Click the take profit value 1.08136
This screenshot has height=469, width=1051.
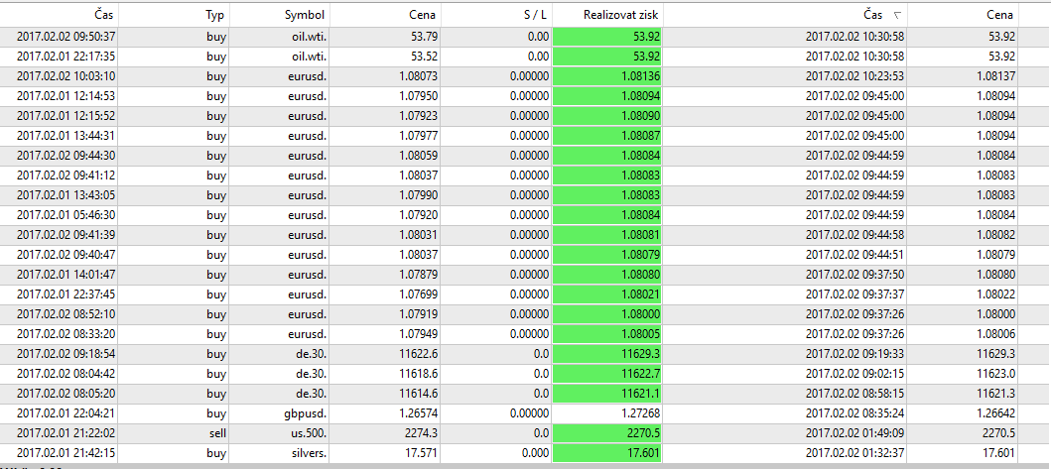pyautogui.click(x=641, y=76)
